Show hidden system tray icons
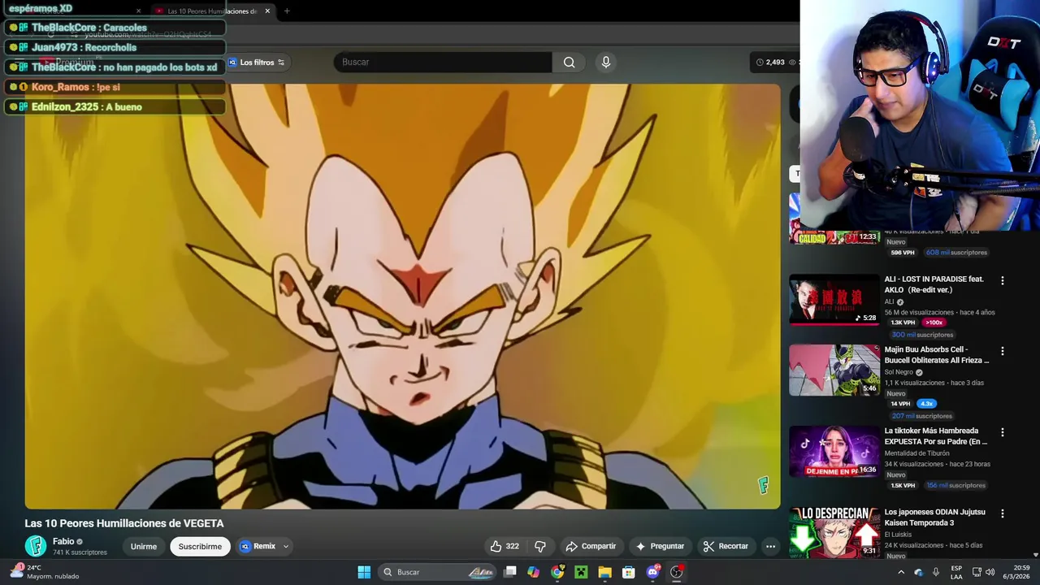Image resolution: width=1040 pixels, height=585 pixels. 900,572
